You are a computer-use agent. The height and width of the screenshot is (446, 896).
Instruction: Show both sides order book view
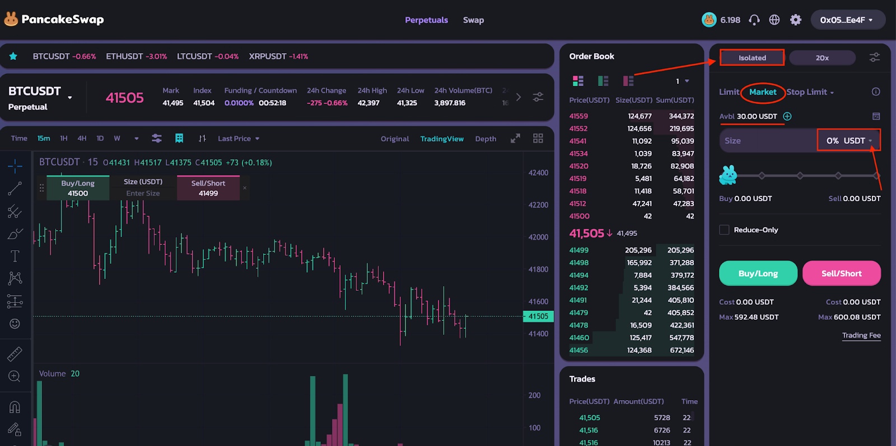click(x=578, y=81)
